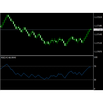
Task: Click the divider between price and RSI panes
Action: (47, 56)
